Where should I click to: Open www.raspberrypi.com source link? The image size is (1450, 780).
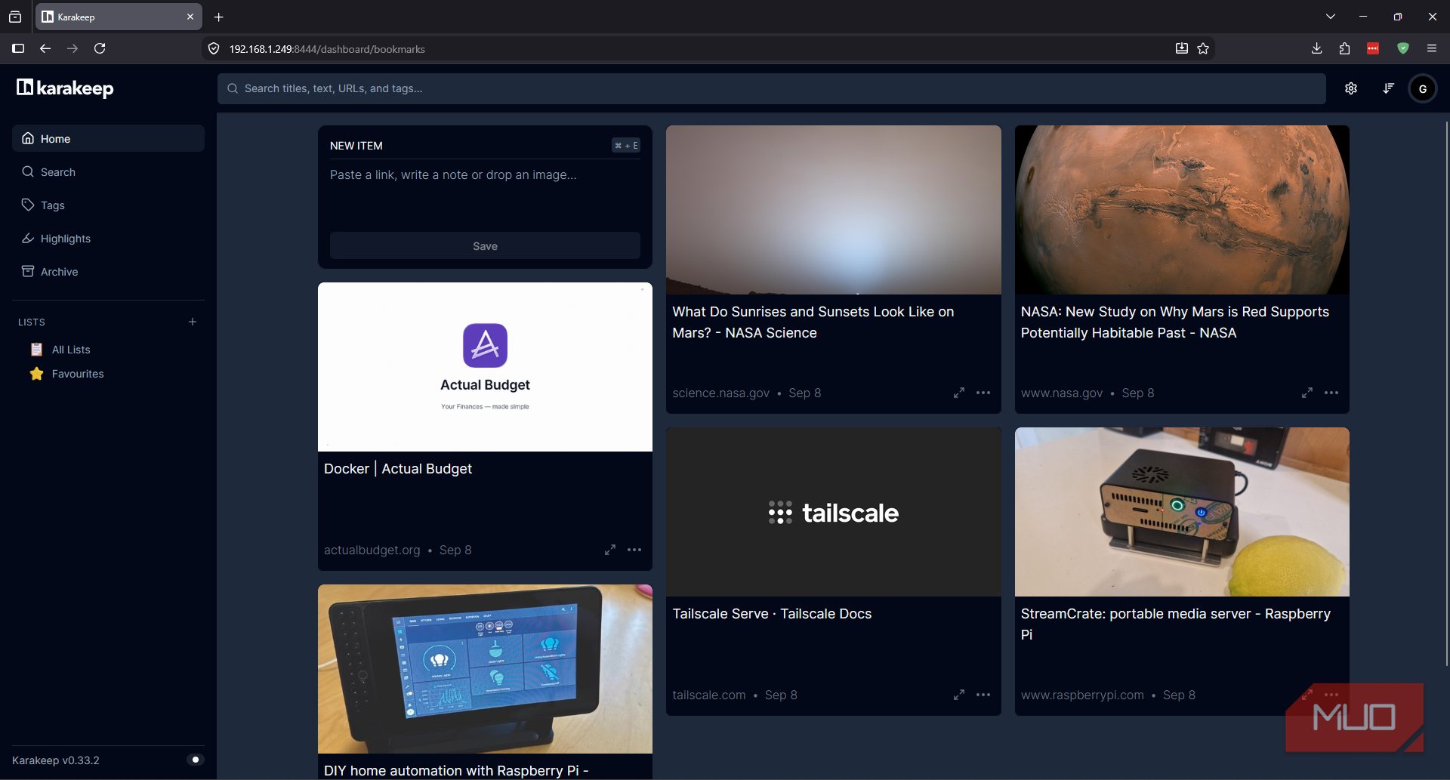pos(1082,695)
